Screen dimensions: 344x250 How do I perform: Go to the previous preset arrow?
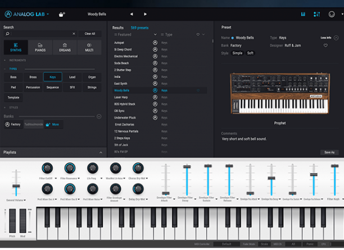click(x=132, y=14)
